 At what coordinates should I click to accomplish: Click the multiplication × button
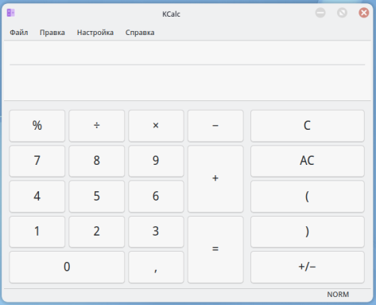[x=156, y=126]
